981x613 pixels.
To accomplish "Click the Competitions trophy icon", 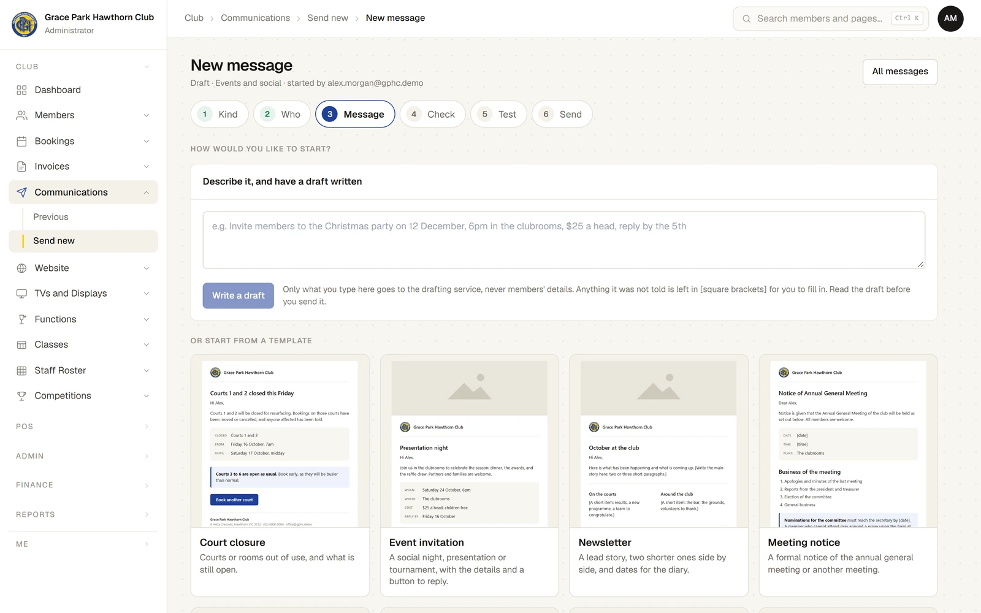I will point(21,396).
